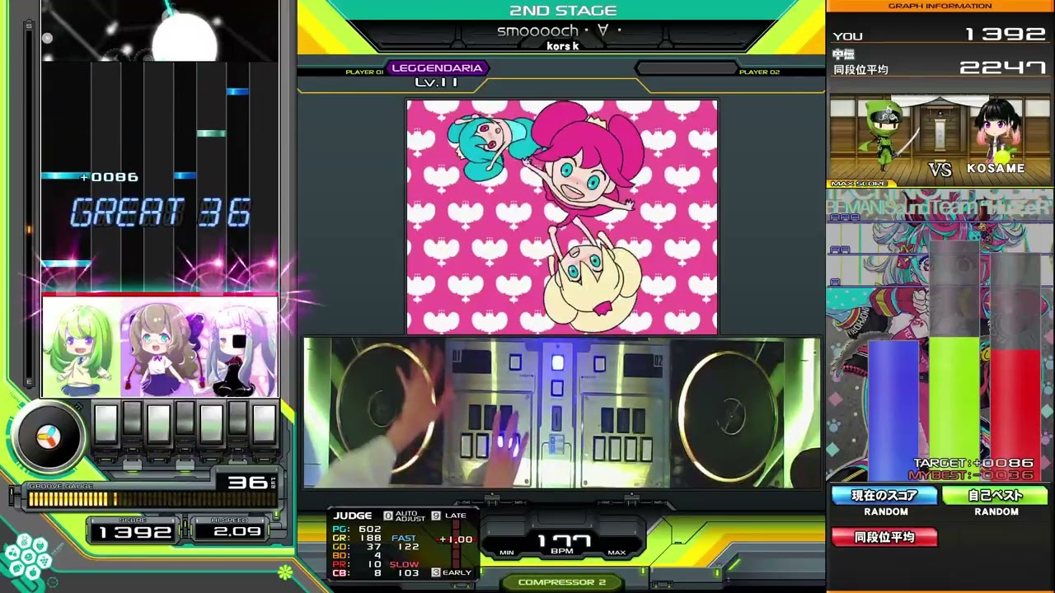Click the COMPRESSOR 2 effect label
Screen dimensions: 1055x593
click(x=562, y=582)
